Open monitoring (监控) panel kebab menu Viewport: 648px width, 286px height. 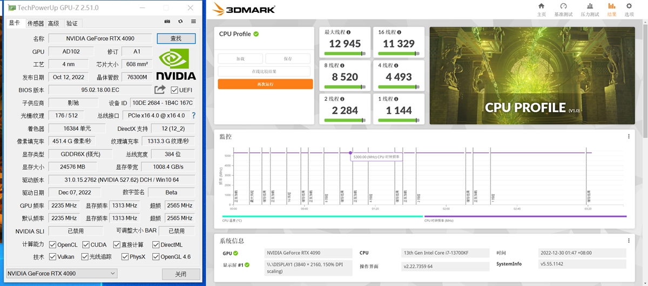tap(629, 137)
